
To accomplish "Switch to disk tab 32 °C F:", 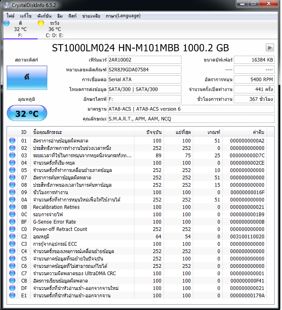I will pos(20,29).
